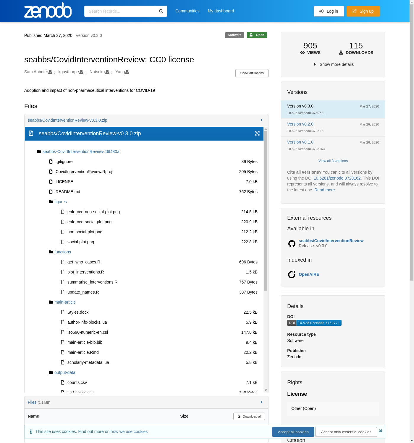414x443 pixels.
Task: Click the person icon beside Natsuko
Action: (107, 72)
